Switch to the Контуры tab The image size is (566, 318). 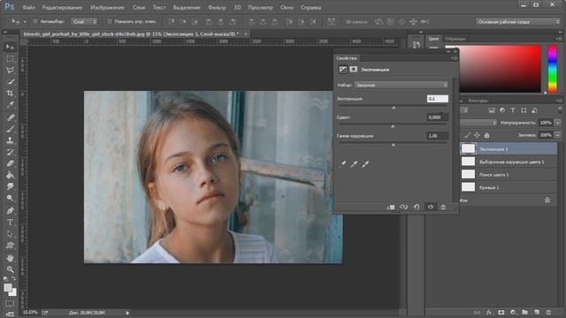pyautogui.click(x=478, y=101)
